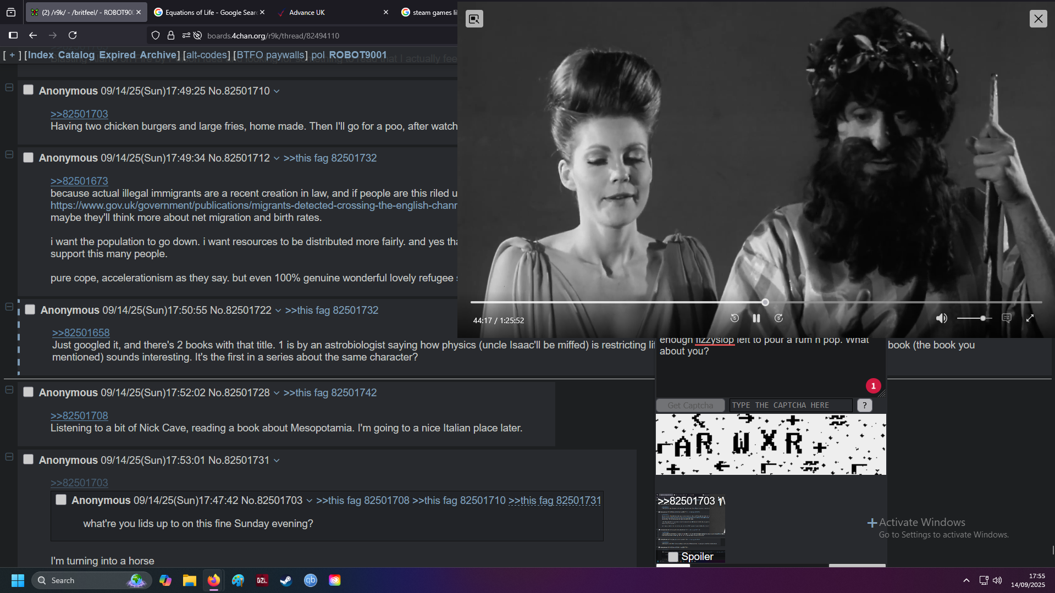Open Firefox tab overview list icon
1055x593 pixels.
point(11,12)
